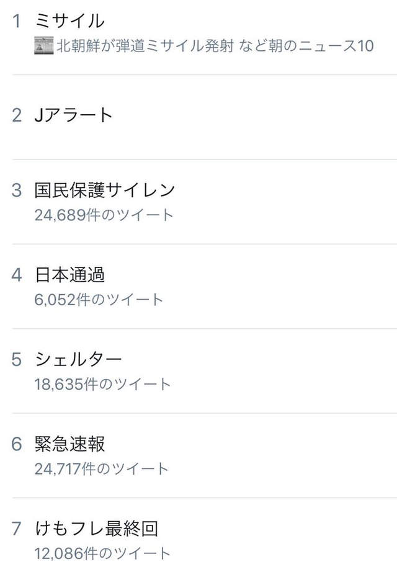Open the けもフレ最終回 trend
397x572 pixels.
tap(96, 529)
